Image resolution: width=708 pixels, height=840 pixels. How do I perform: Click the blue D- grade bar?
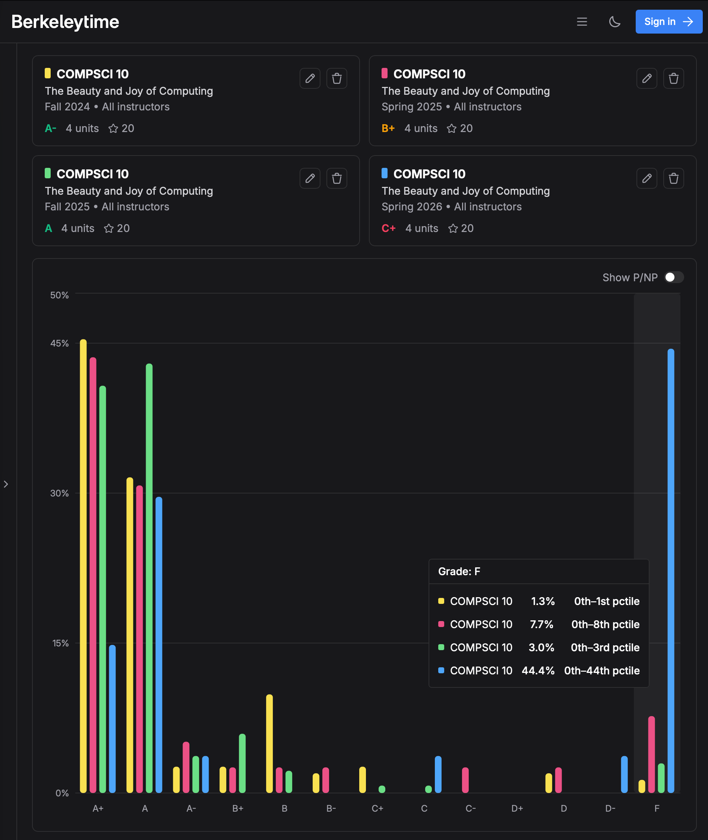coord(624,774)
